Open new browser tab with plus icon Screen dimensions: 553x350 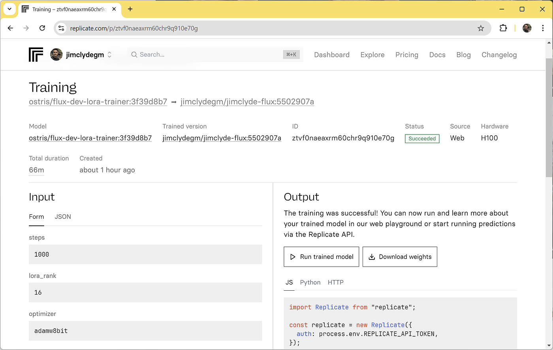click(x=130, y=9)
